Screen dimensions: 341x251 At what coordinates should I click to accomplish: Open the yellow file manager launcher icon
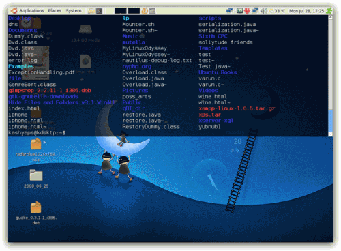91,11
